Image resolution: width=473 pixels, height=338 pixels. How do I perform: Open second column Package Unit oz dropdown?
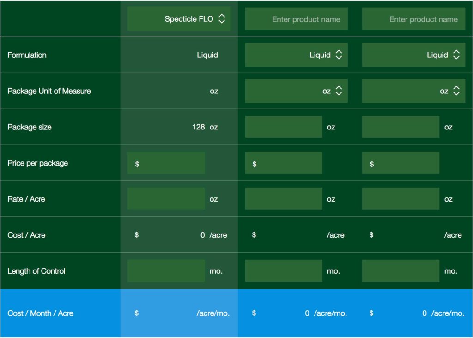click(x=296, y=91)
